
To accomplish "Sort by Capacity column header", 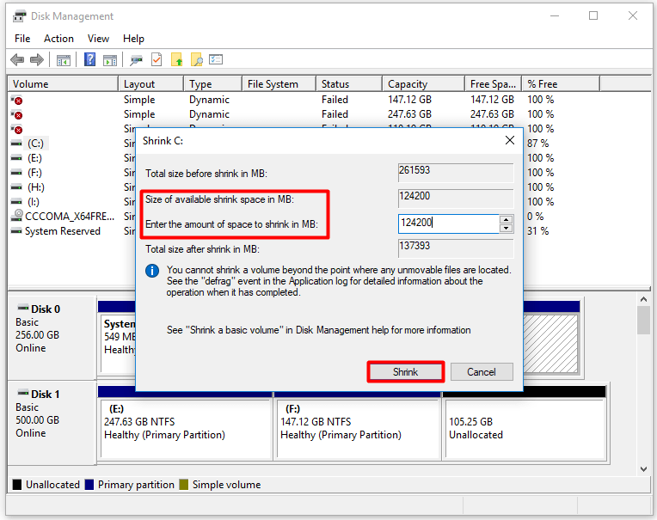I will [424, 83].
